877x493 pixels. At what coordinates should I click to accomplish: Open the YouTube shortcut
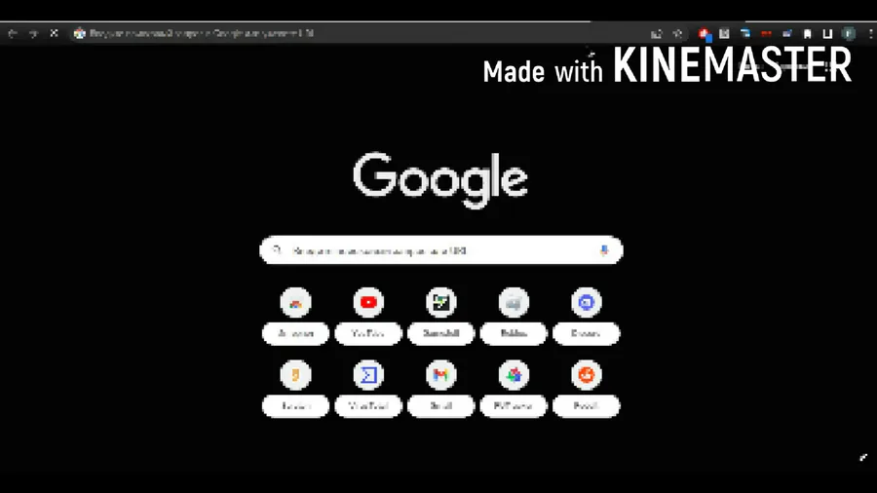click(x=368, y=303)
